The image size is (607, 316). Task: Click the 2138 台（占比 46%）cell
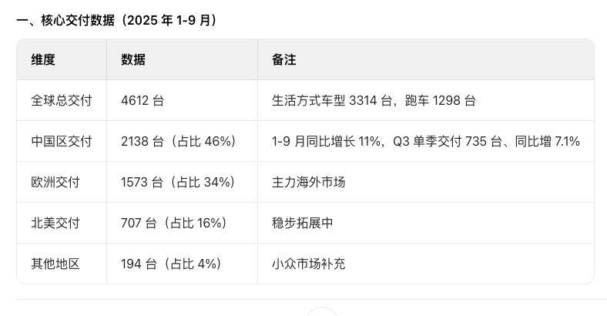[178, 141]
